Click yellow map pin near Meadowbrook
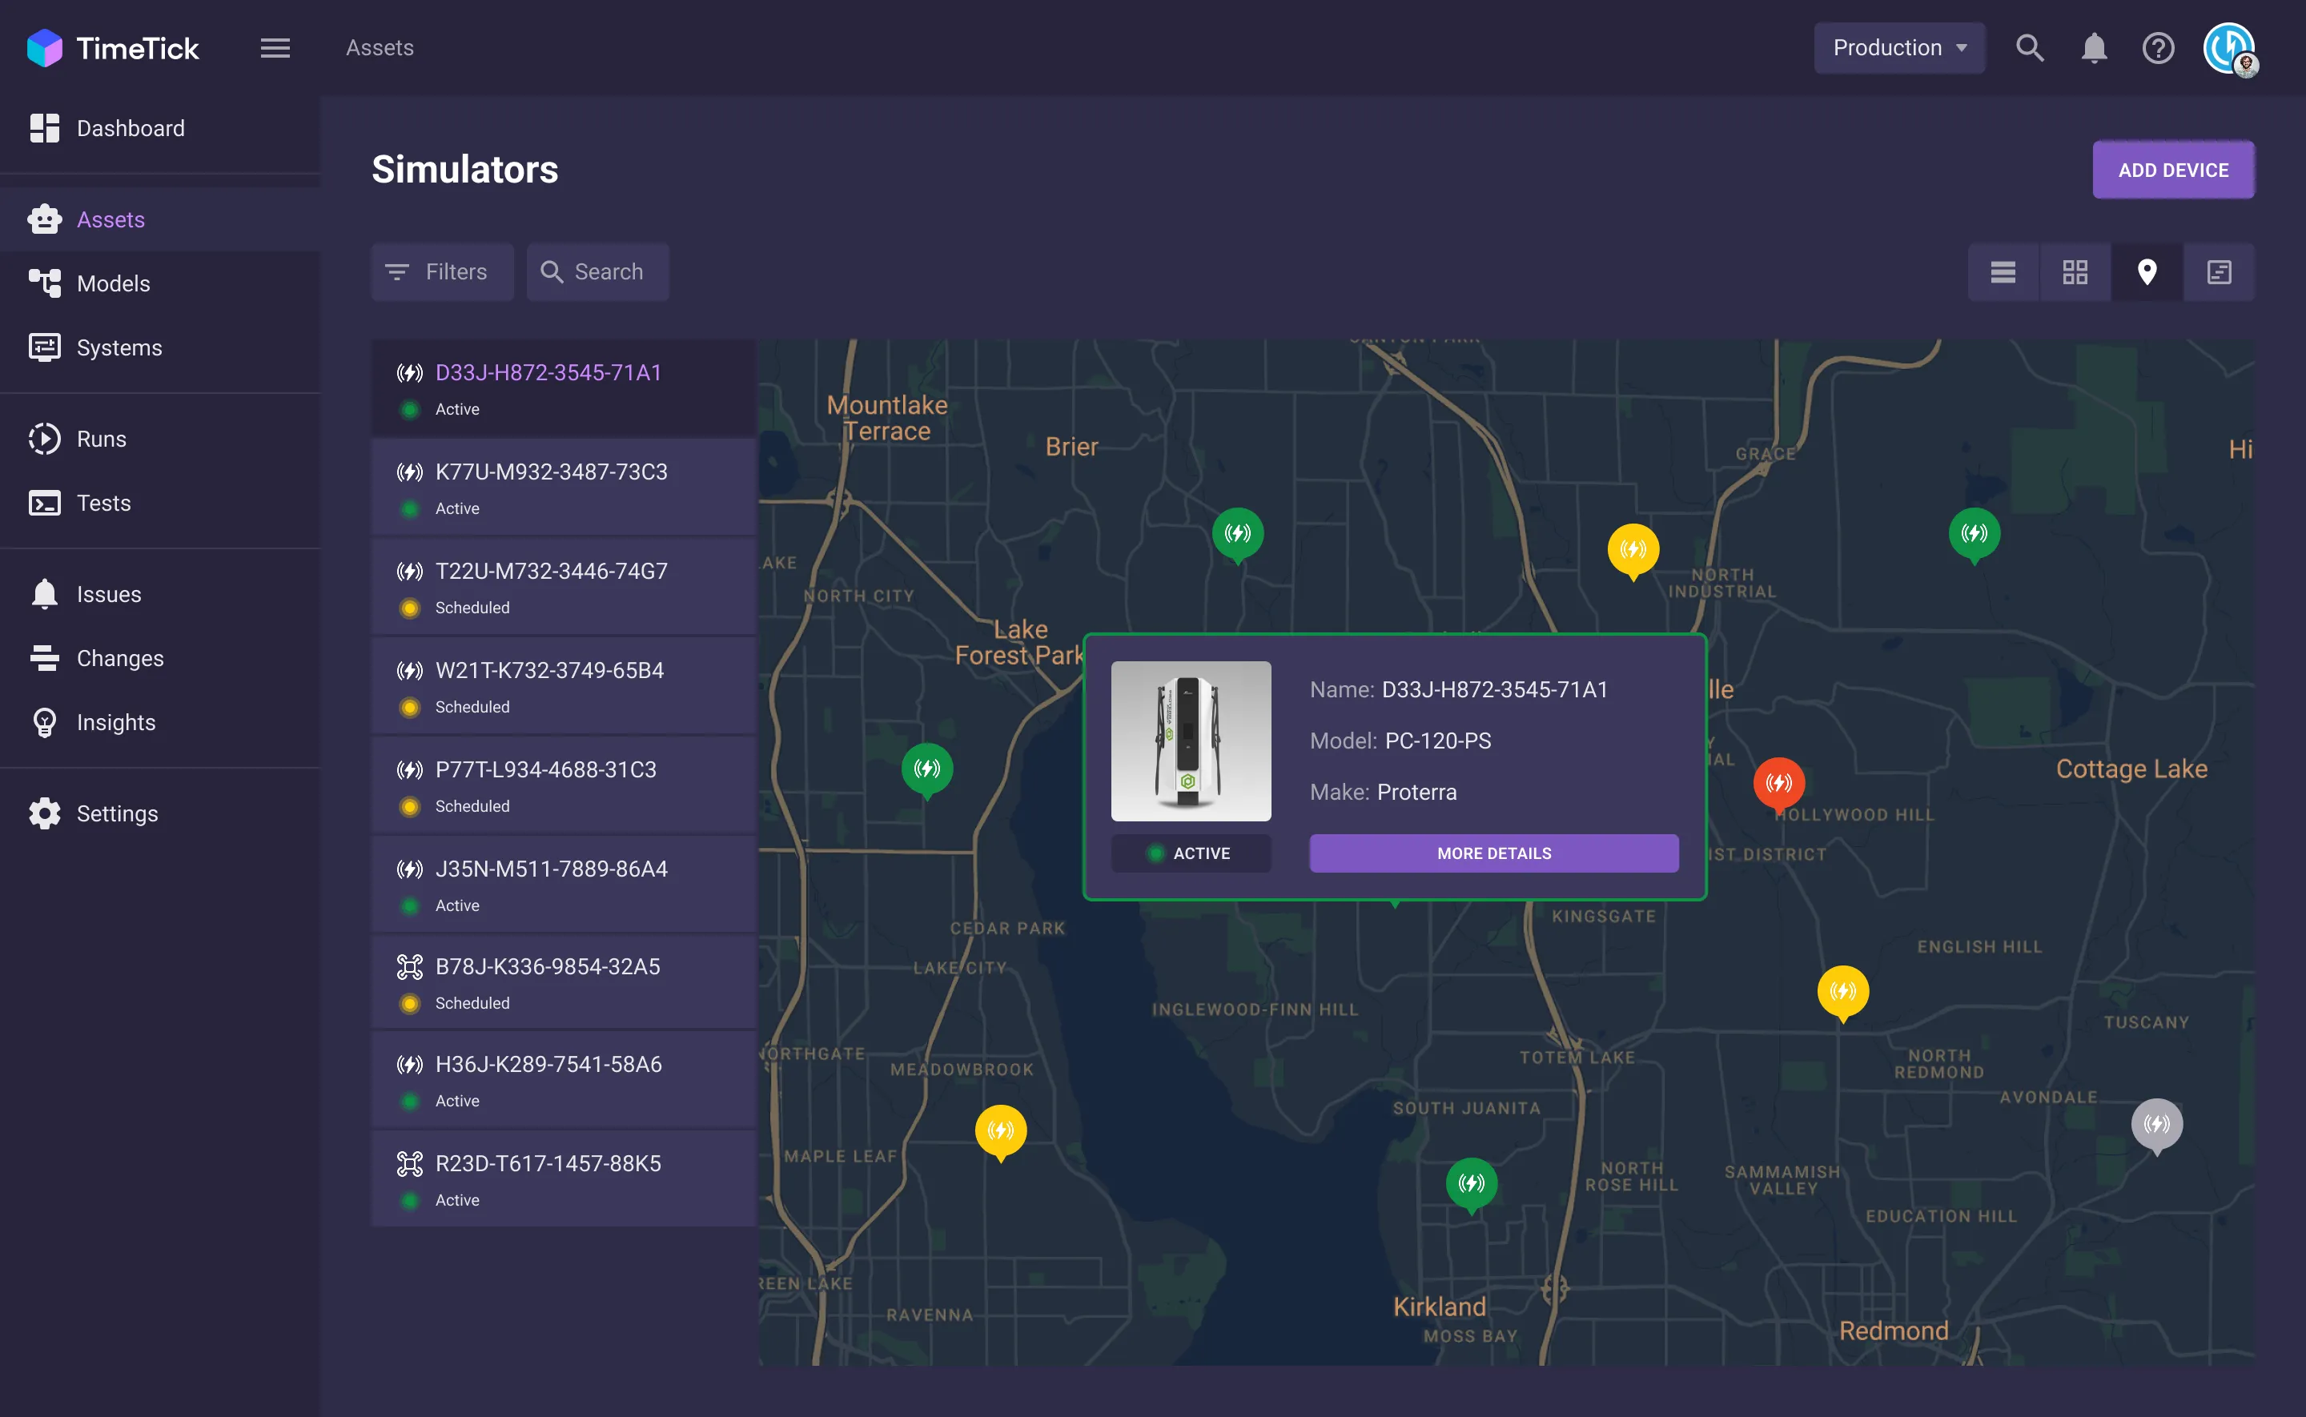 tap(1000, 1132)
